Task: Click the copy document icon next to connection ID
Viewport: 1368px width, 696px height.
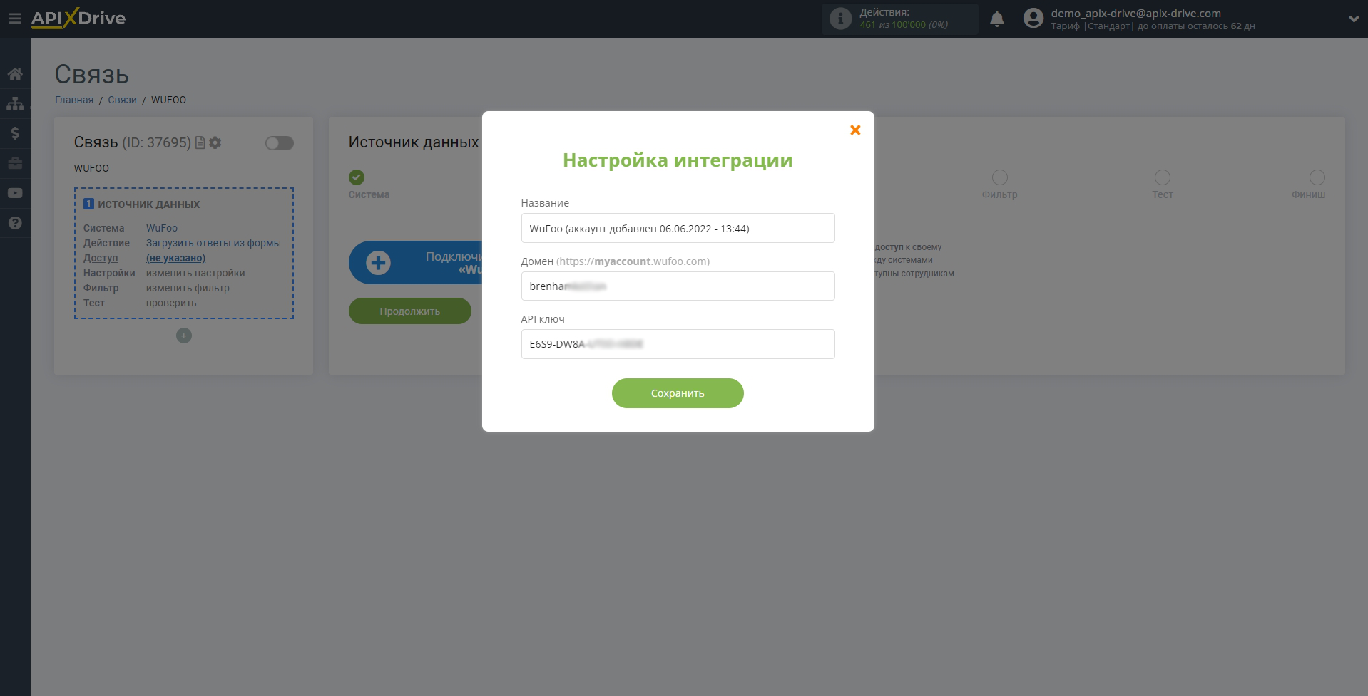Action: [200, 142]
